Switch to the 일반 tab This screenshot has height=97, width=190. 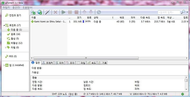tap(36, 63)
